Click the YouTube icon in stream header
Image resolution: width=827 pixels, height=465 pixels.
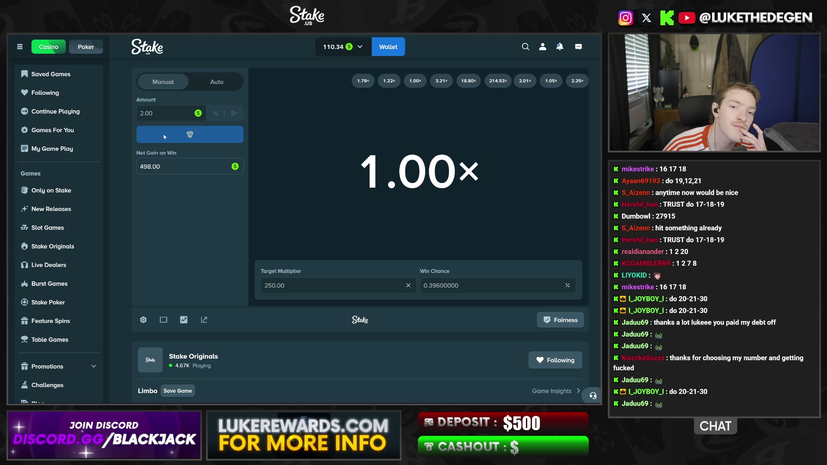click(x=687, y=18)
